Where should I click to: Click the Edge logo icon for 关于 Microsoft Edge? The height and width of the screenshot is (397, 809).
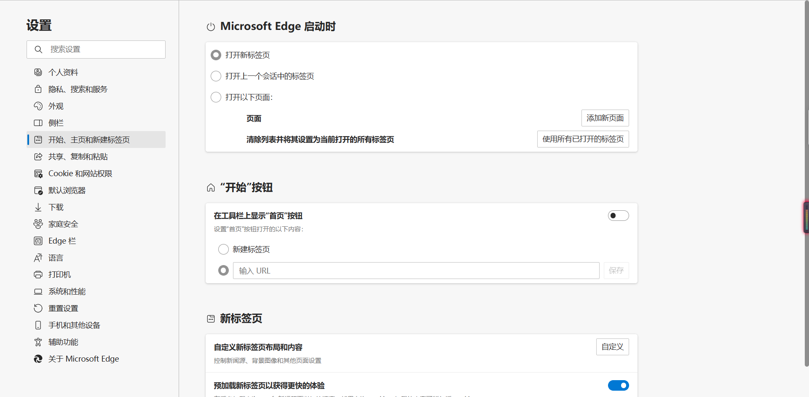[x=38, y=359]
